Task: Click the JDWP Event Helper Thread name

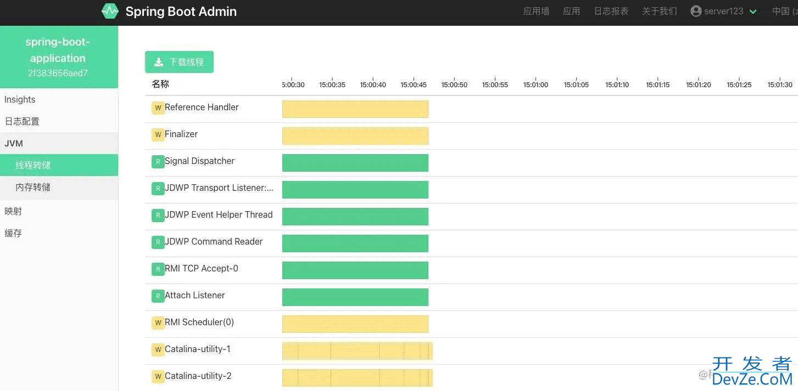Action: tap(219, 215)
